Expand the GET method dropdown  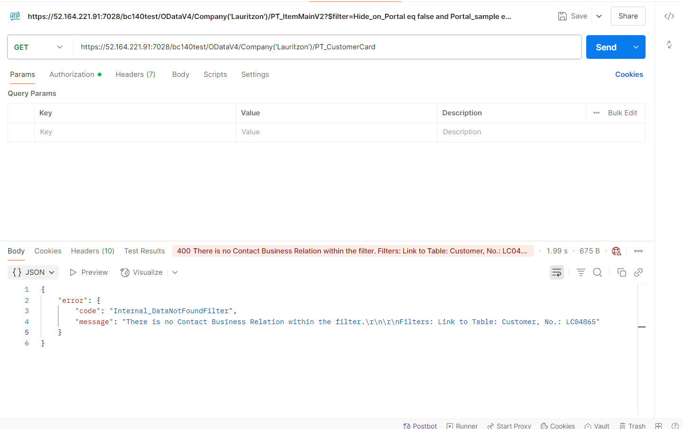(39, 47)
